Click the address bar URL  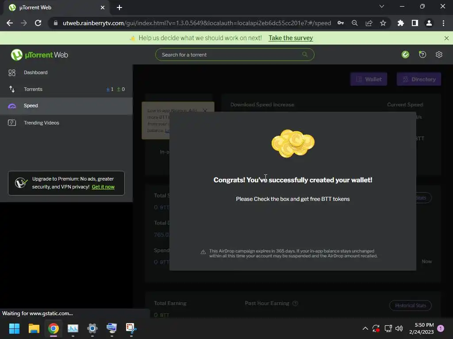pyautogui.click(x=197, y=23)
